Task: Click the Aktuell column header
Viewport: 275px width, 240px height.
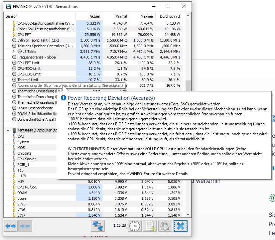Action: pyautogui.click(x=95, y=16)
